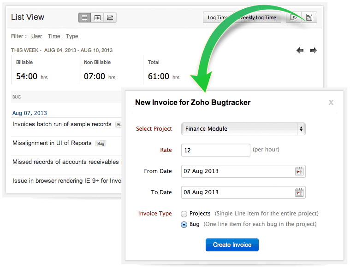The width and height of the screenshot is (350, 267).
Task: Click the export icon button
Action: pyautogui.click(x=294, y=17)
